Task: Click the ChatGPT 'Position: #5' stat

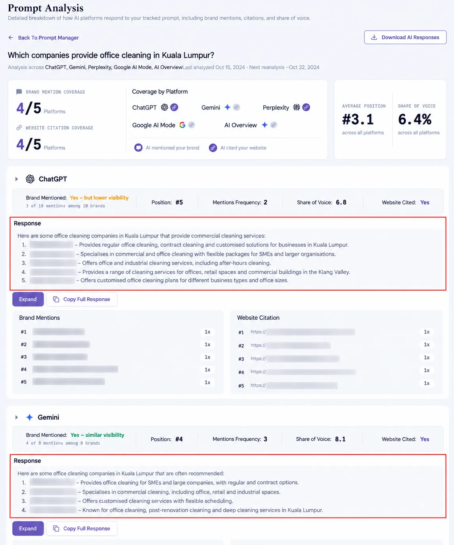Action: pos(167,202)
